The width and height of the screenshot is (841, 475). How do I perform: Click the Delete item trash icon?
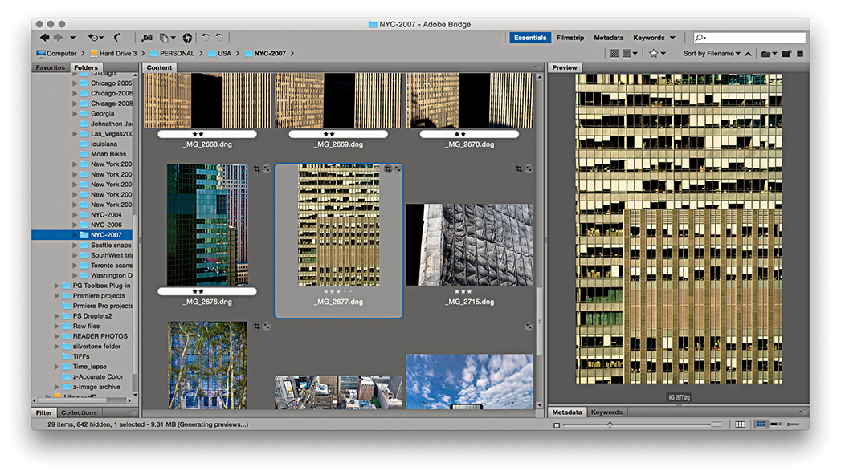(x=800, y=54)
